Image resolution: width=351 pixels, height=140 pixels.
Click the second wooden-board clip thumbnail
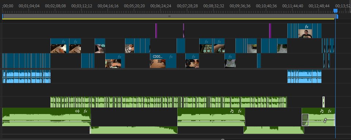click(x=75, y=49)
